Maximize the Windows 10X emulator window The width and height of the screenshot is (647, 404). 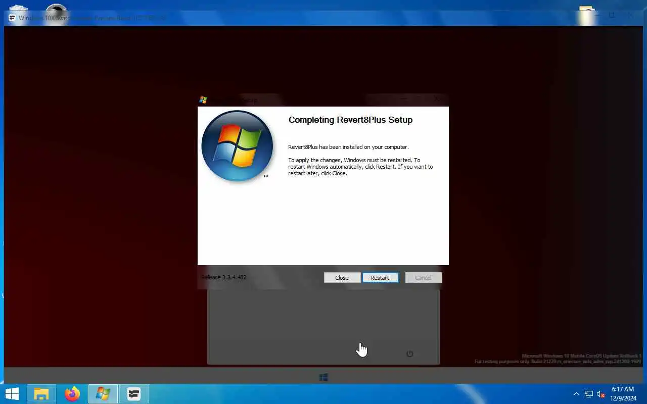pyautogui.click(x=612, y=16)
